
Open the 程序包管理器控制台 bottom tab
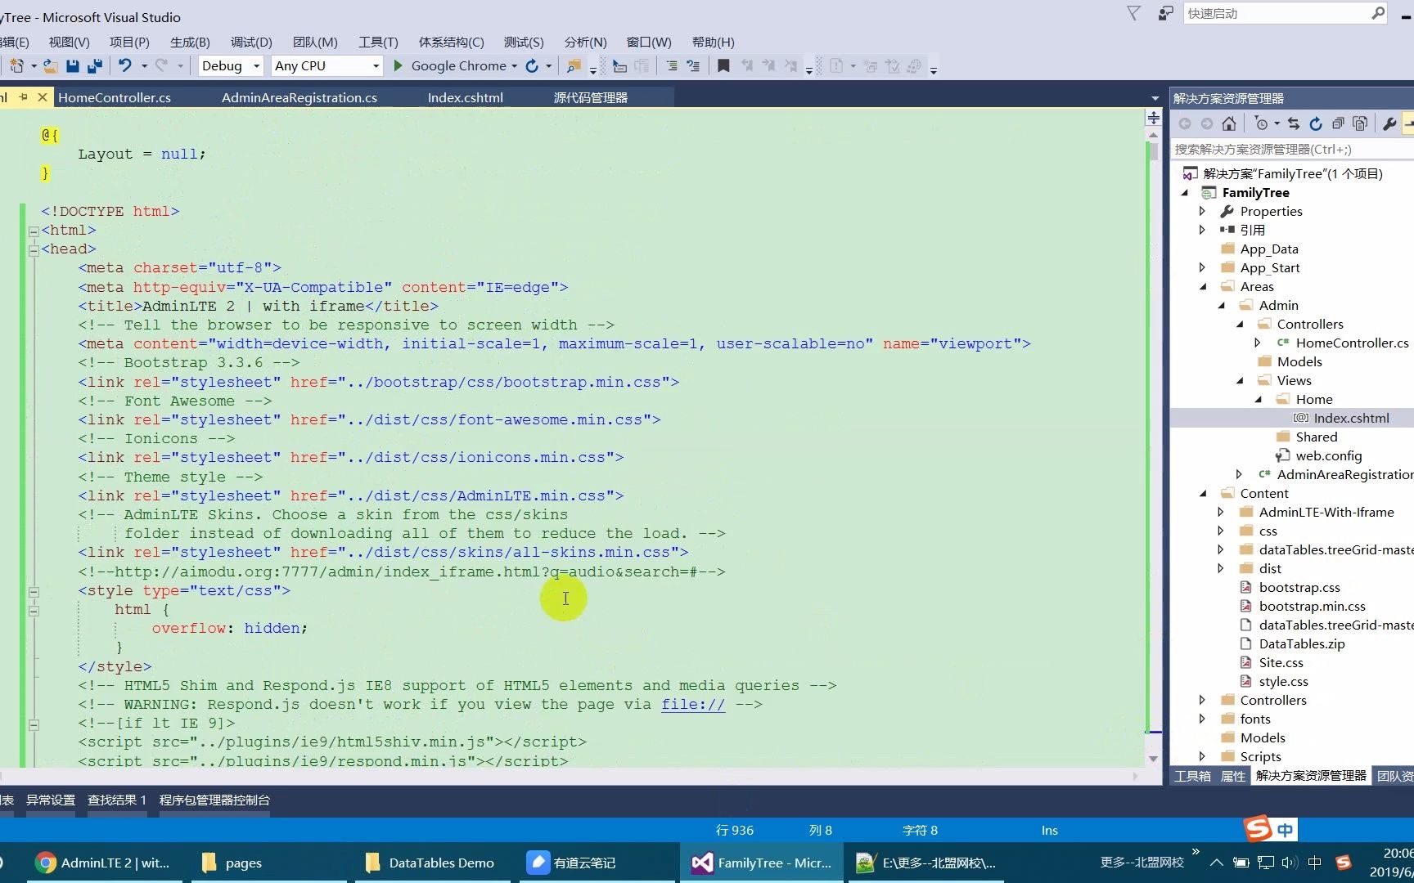214,800
